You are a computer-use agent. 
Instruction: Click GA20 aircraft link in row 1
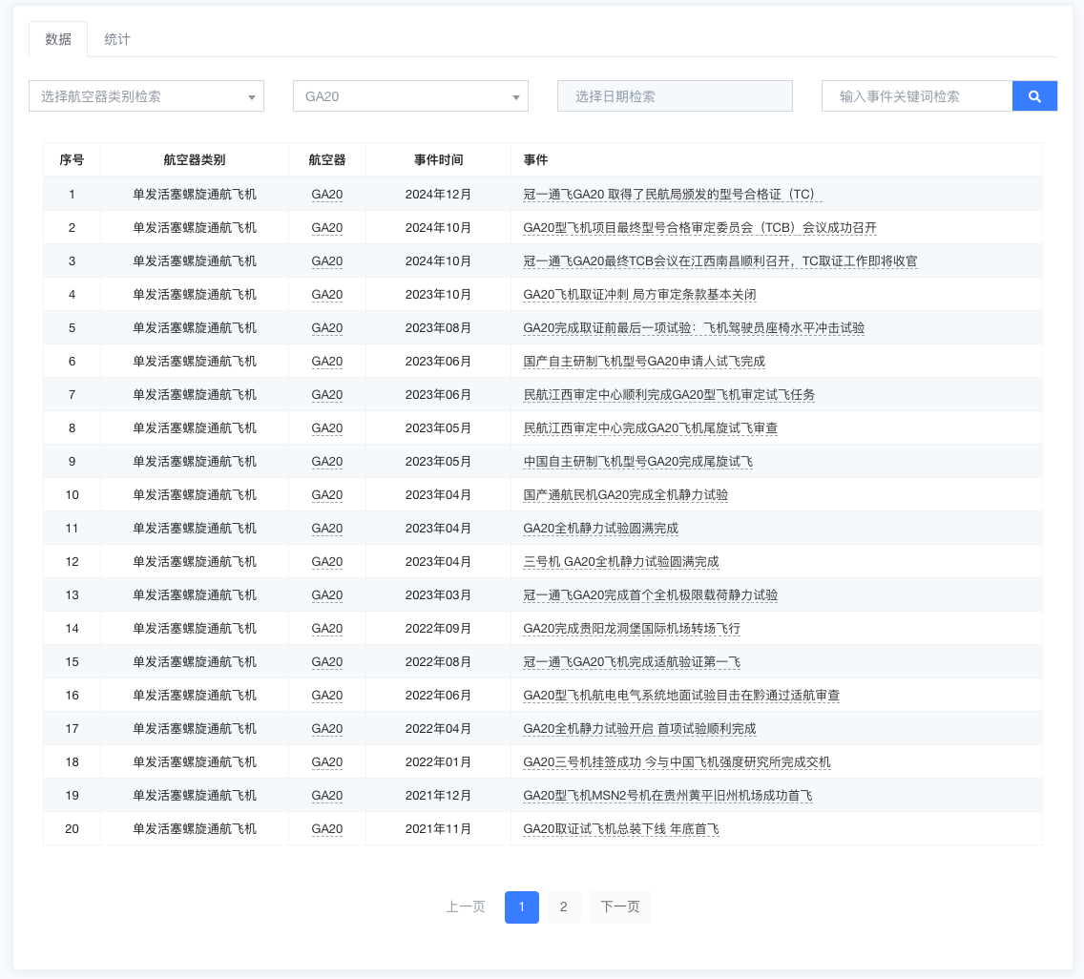coord(327,195)
